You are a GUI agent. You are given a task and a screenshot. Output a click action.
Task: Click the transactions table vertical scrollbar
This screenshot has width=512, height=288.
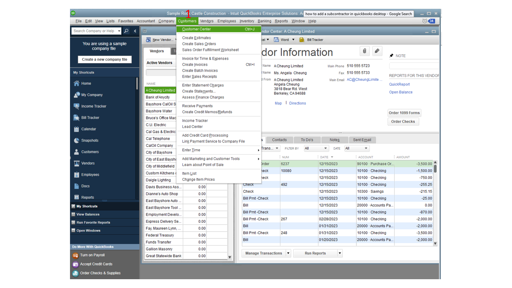435,203
